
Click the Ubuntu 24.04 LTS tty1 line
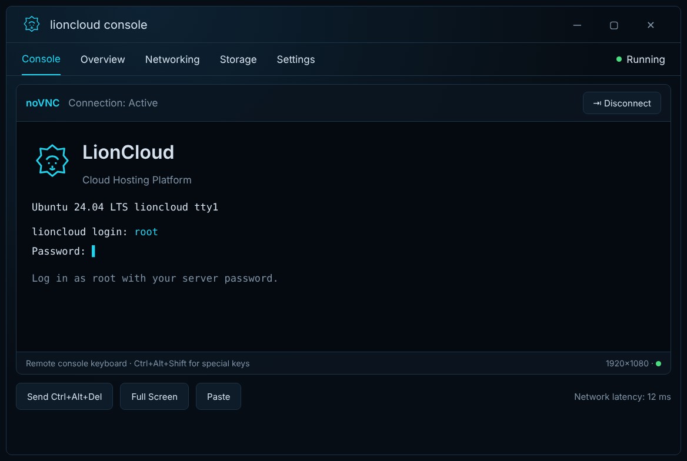click(x=125, y=207)
